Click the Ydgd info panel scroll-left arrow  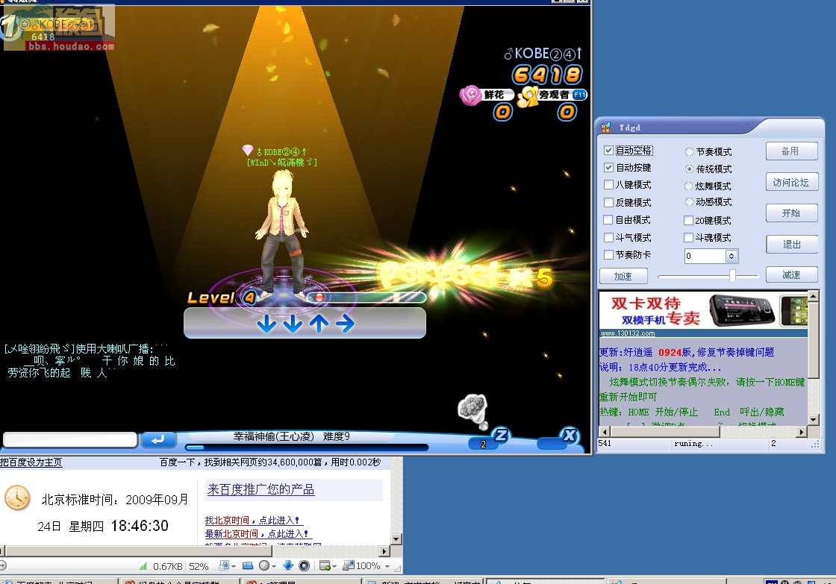coord(604,432)
